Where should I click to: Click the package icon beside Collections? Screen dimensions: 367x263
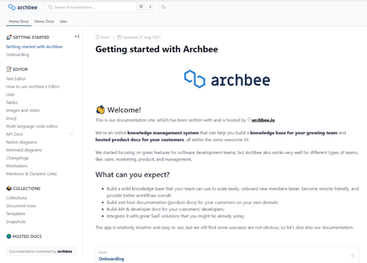click(x=9, y=189)
